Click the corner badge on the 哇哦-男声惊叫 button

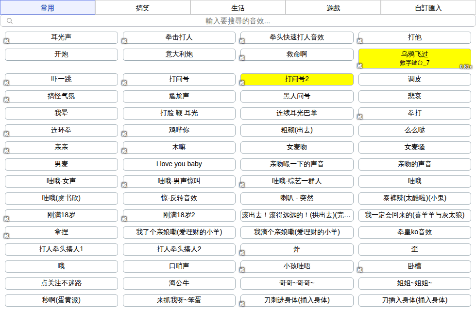pyautogui.click(x=124, y=185)
